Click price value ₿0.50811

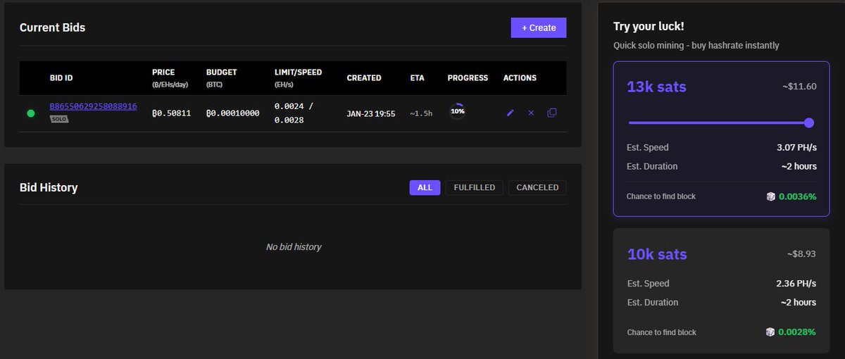coord(171,113)
